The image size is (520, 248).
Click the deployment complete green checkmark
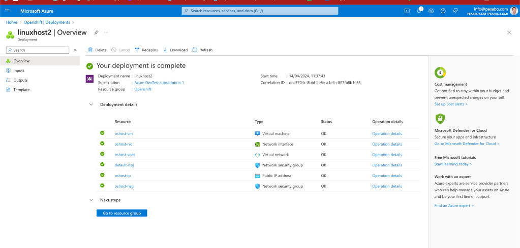tap(89, 66)
